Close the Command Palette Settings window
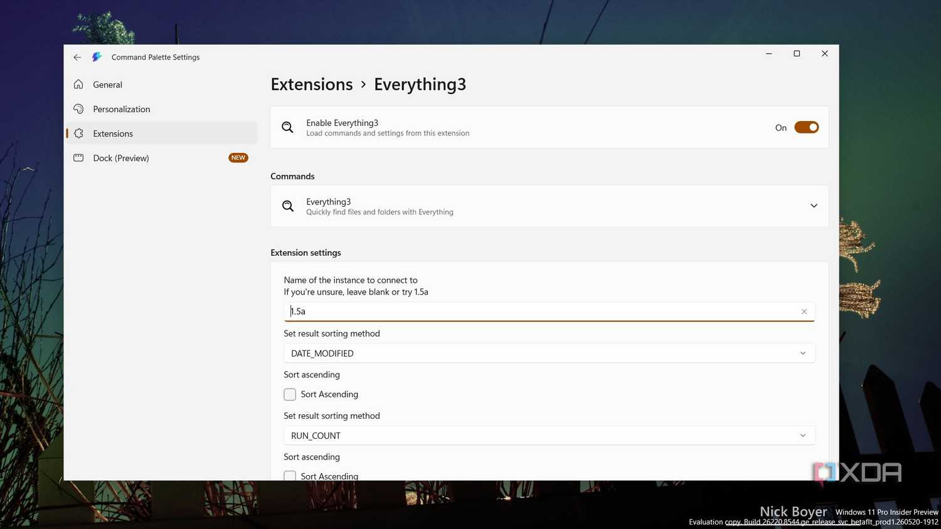941x529 pixels. point(825,54)
